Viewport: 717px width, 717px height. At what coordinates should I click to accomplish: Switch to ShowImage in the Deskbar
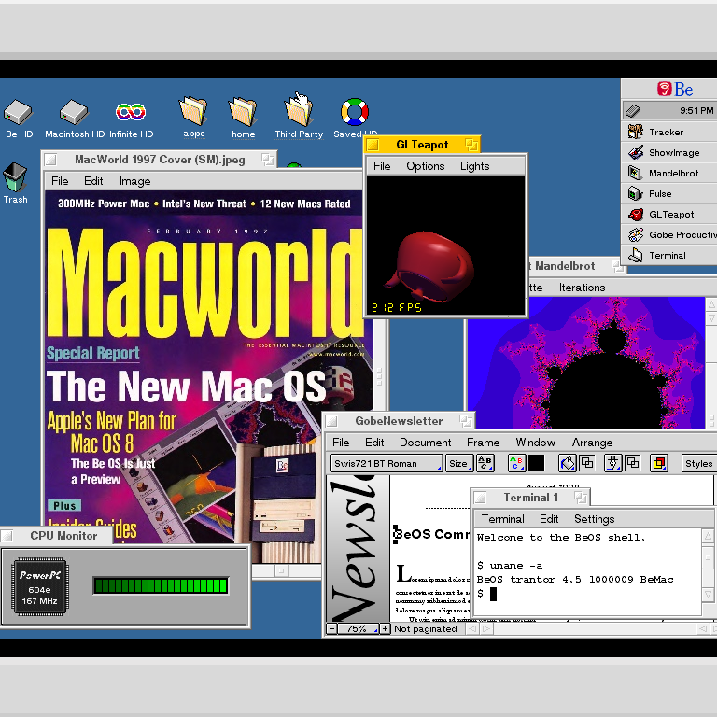pos(669,153)
